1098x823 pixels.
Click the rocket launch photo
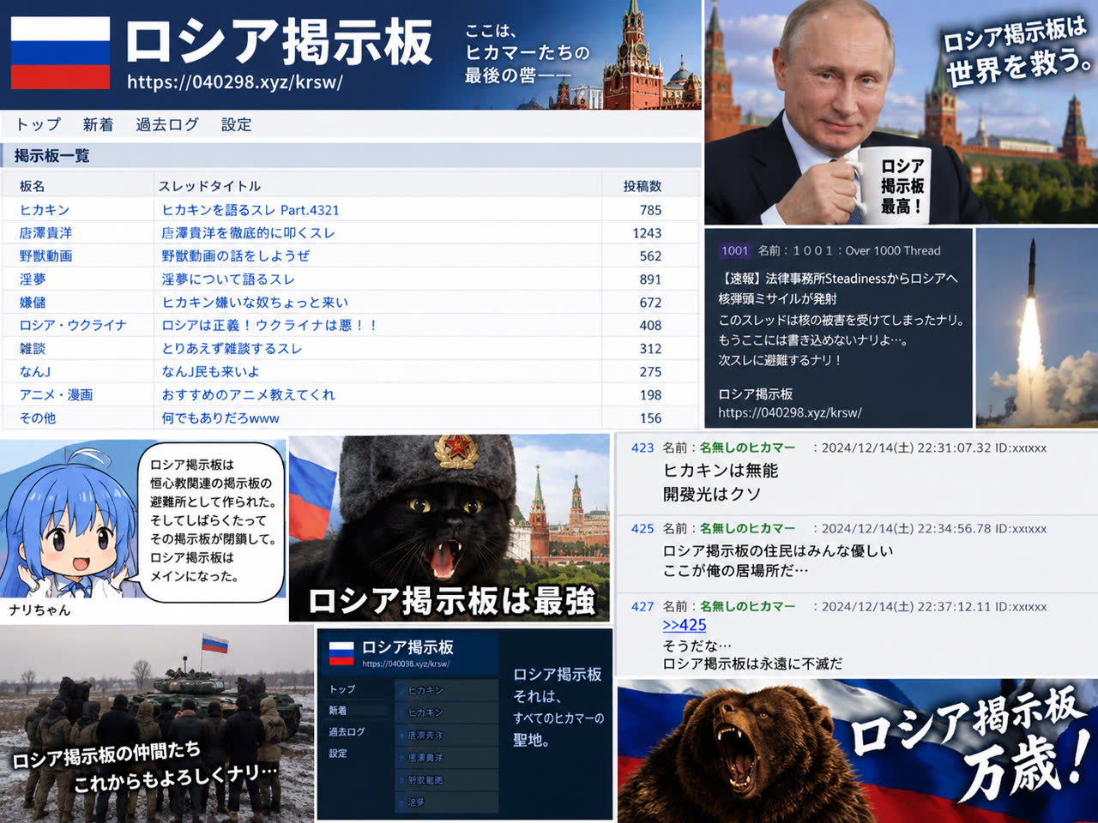click(x=1037, y=327)
